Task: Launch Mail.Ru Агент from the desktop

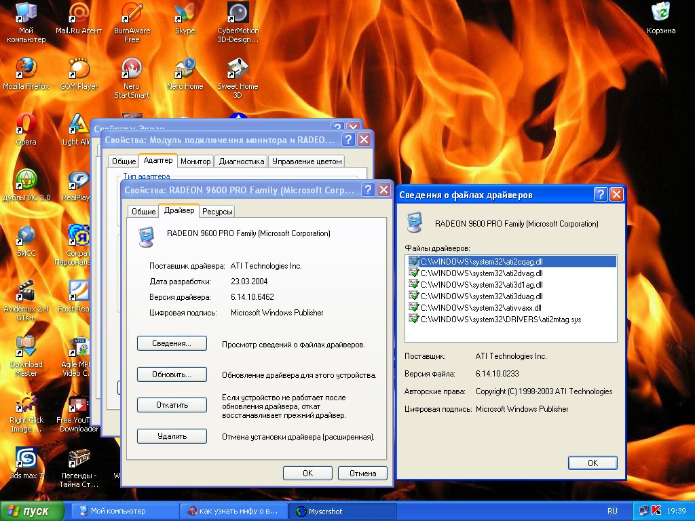Action: coord(79,18)
